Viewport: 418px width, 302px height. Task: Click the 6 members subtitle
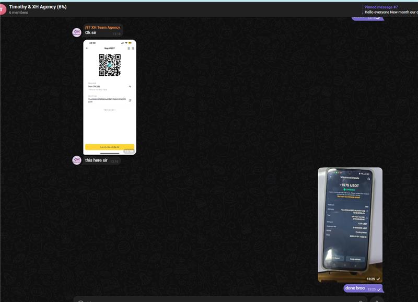(19, 13)
